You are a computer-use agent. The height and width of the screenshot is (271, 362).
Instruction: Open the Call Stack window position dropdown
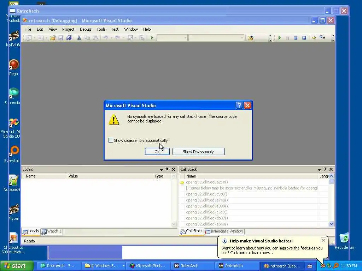[319, 170]
